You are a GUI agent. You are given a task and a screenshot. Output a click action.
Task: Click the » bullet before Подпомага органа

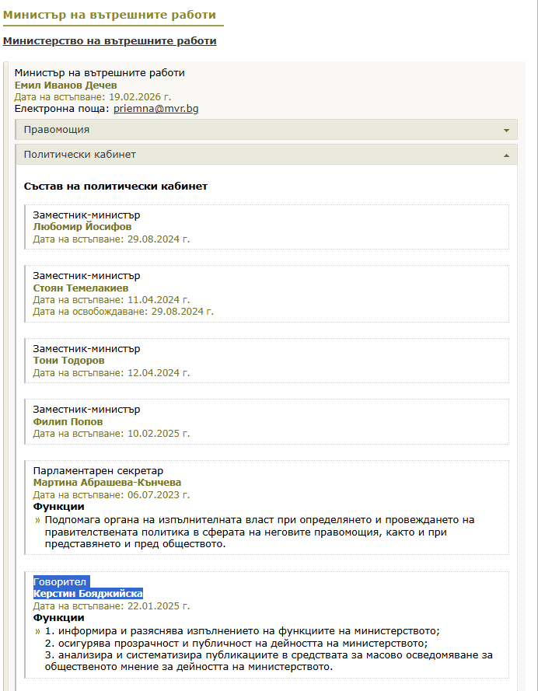pyautogui.click(x=38, y=520)
